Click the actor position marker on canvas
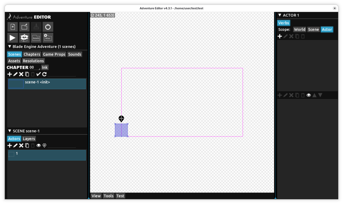 coord(121,119)
